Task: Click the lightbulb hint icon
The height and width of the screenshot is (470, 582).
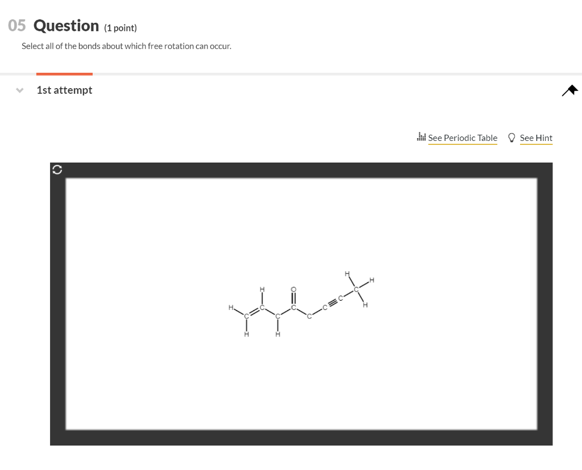Action: coord(512,137)
